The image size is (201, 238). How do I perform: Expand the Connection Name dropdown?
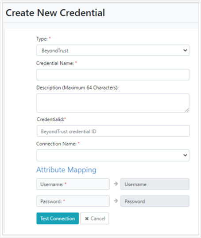113,155
